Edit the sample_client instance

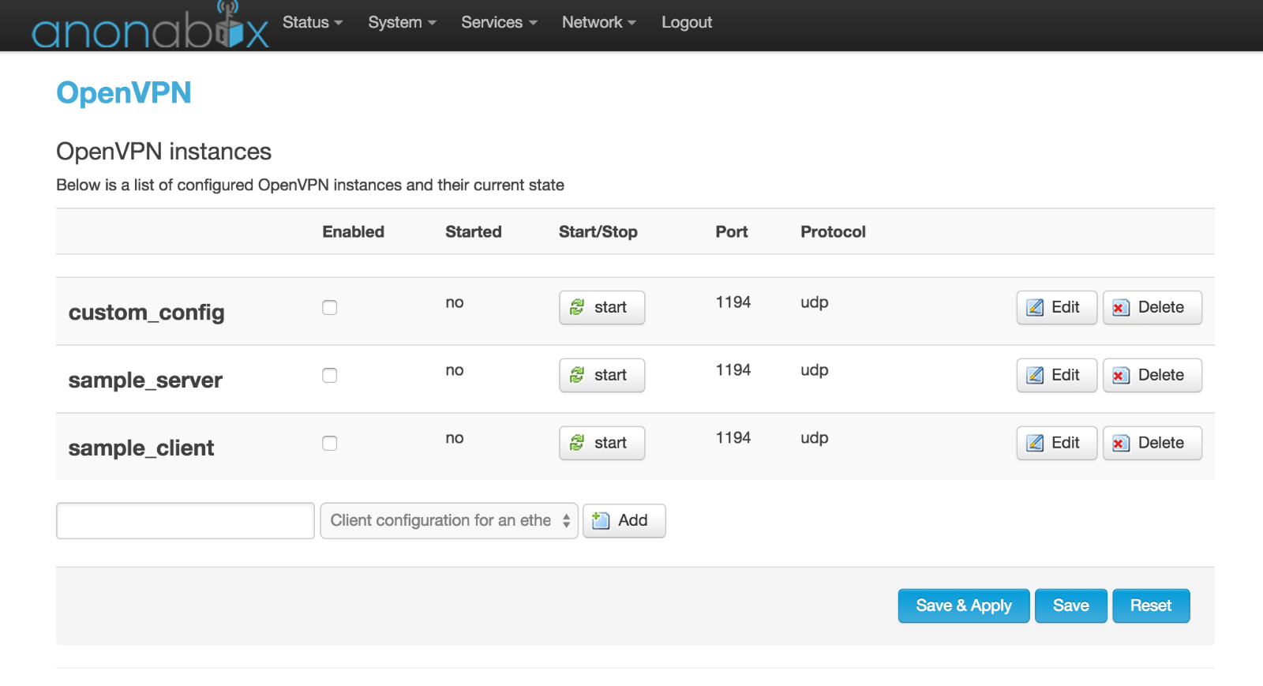[1056, 444]
